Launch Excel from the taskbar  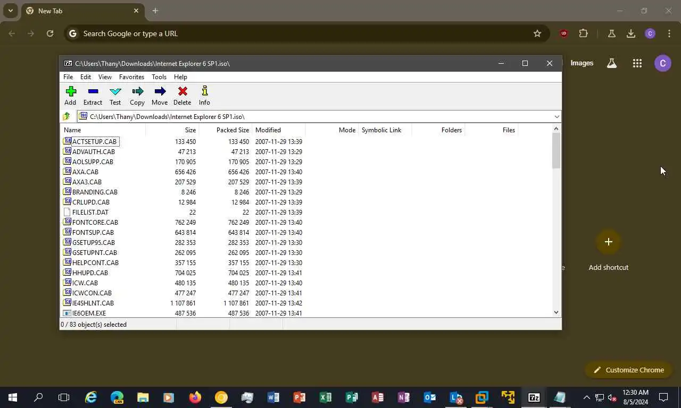pos(326,397)
